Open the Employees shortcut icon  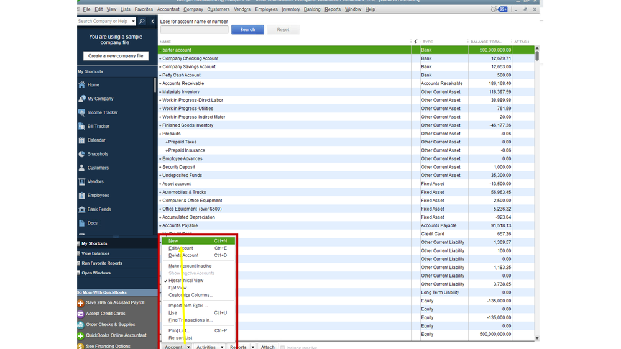pyautogui.click(x=81, y=196)
